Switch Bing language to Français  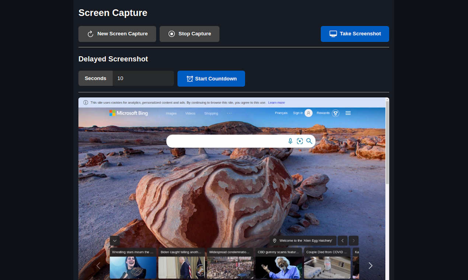click(x=281, y=113)
